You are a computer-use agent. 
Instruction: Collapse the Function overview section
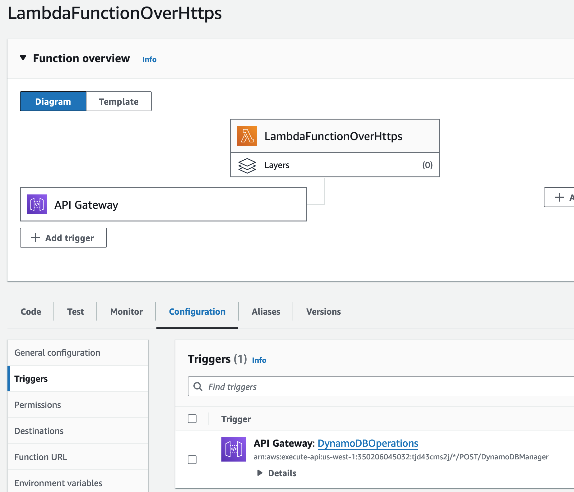point(23,58)
